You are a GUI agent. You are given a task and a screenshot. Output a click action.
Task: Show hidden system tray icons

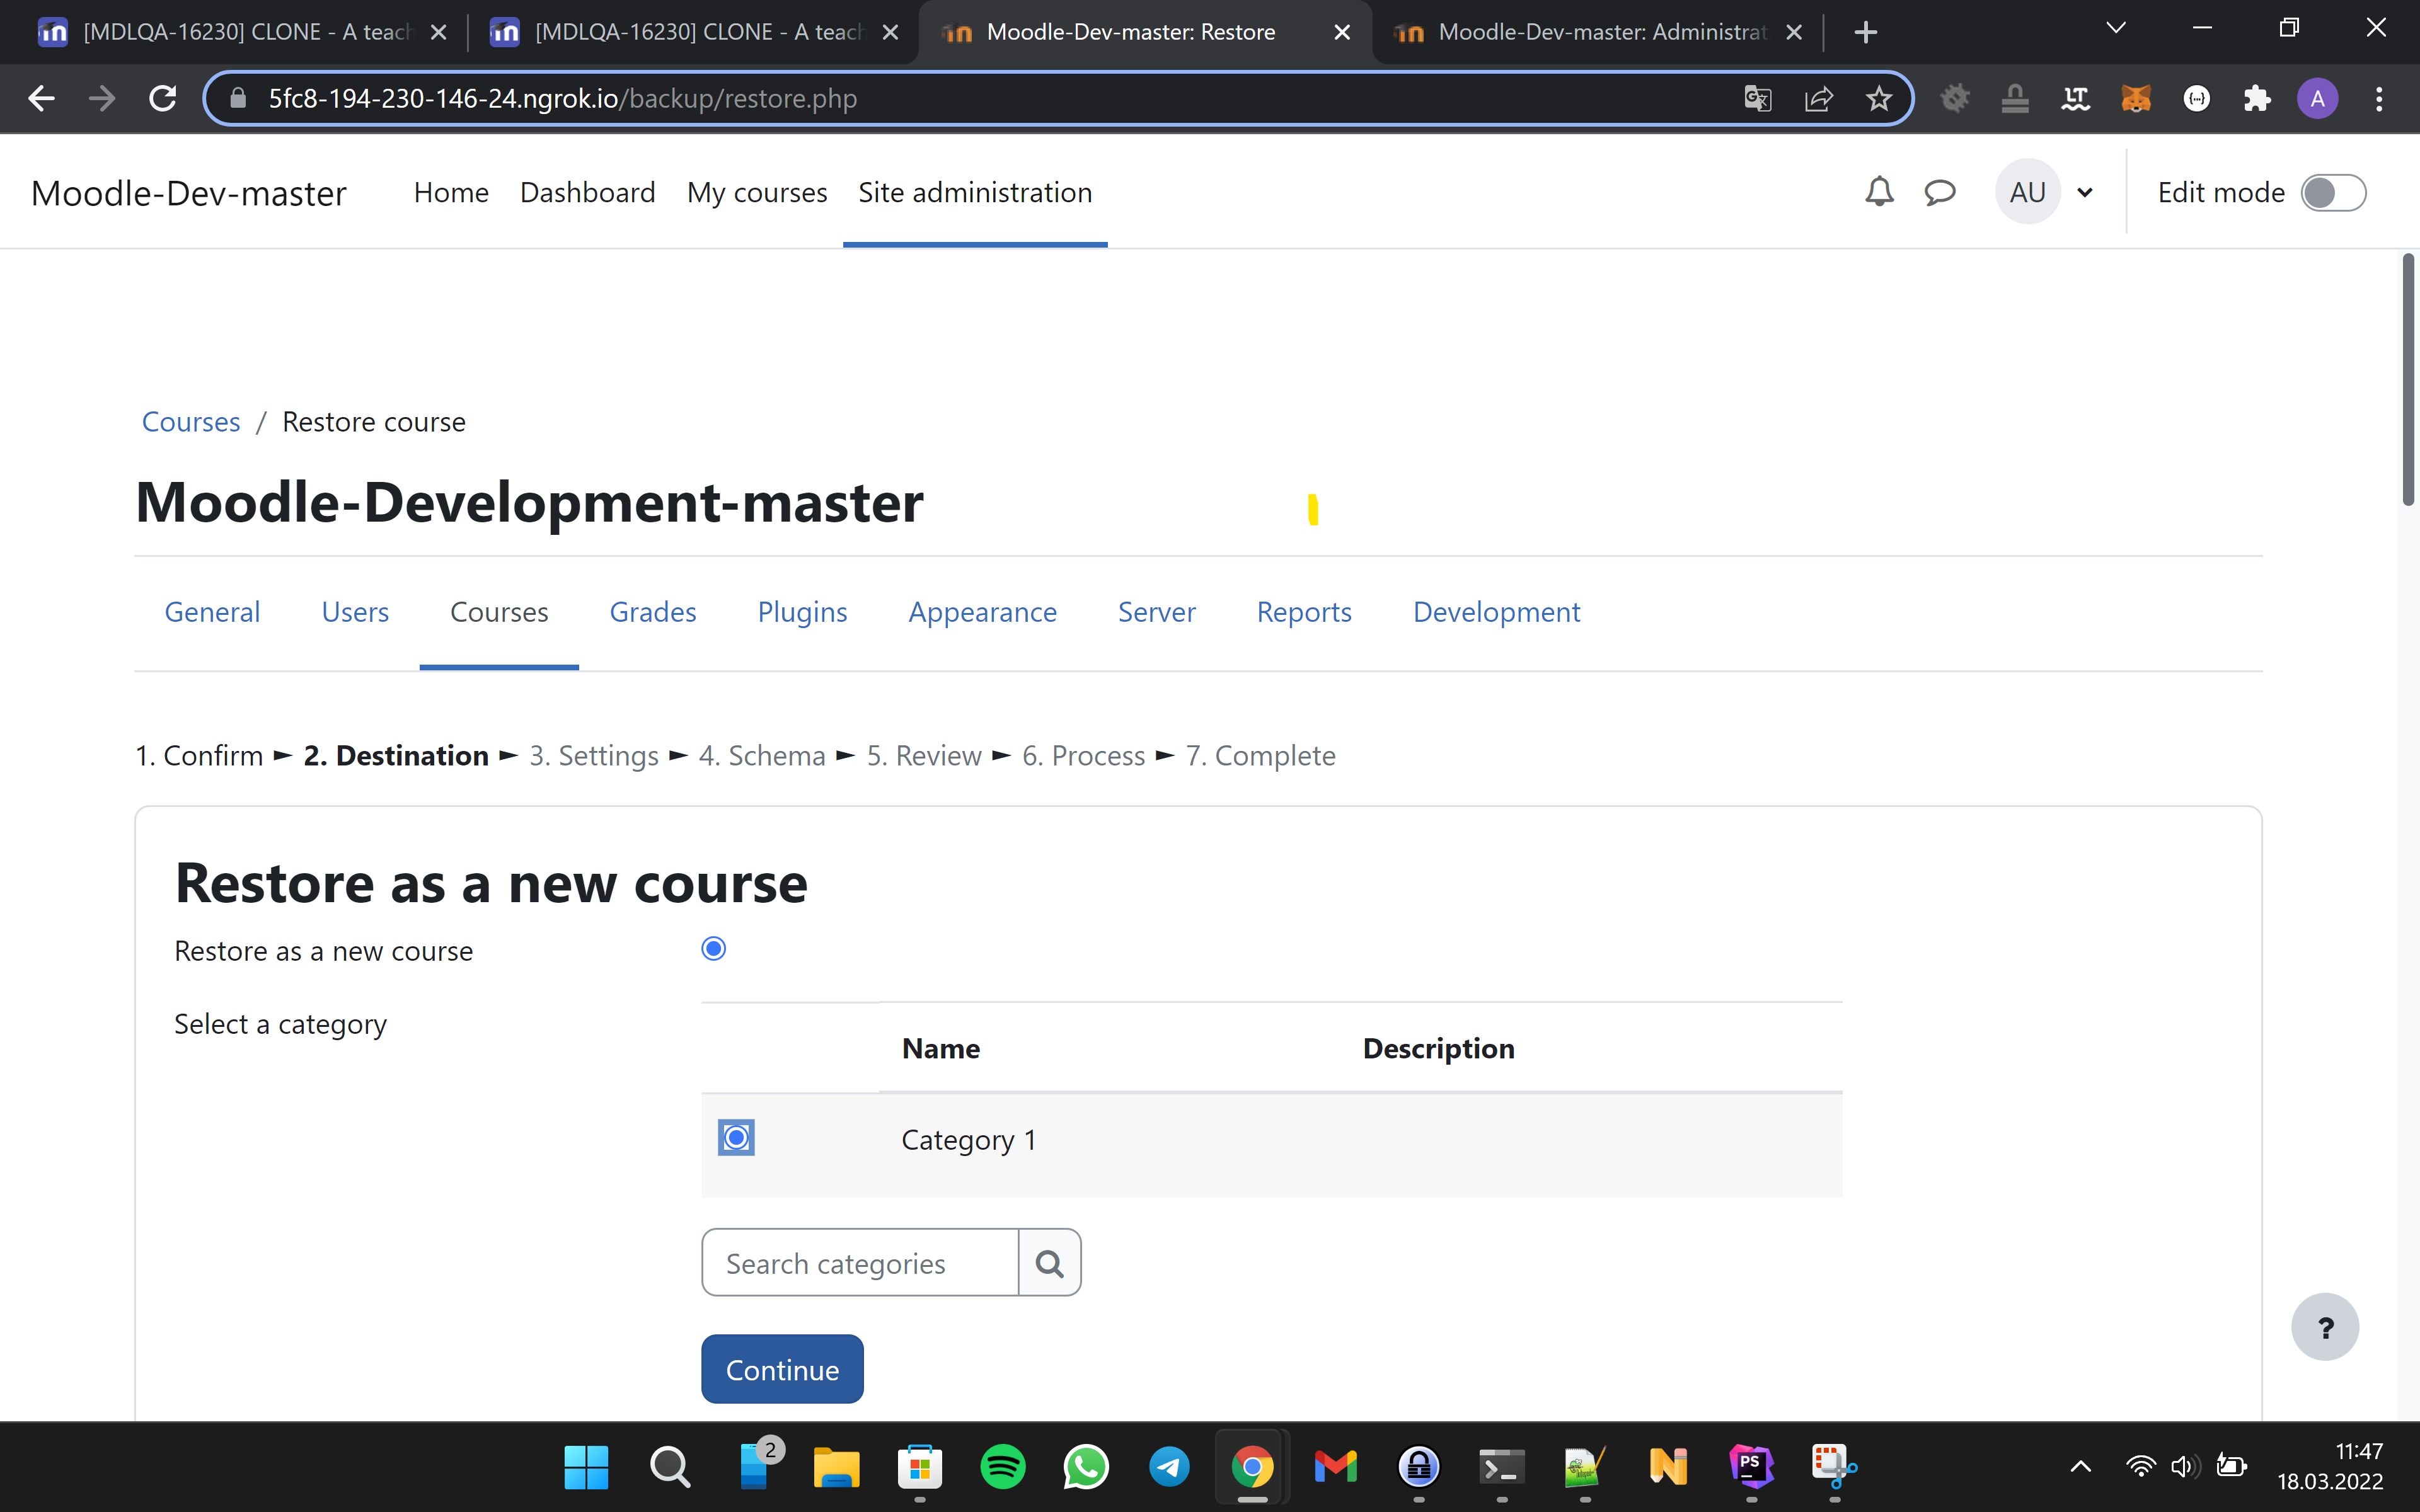(2080, 1467)
